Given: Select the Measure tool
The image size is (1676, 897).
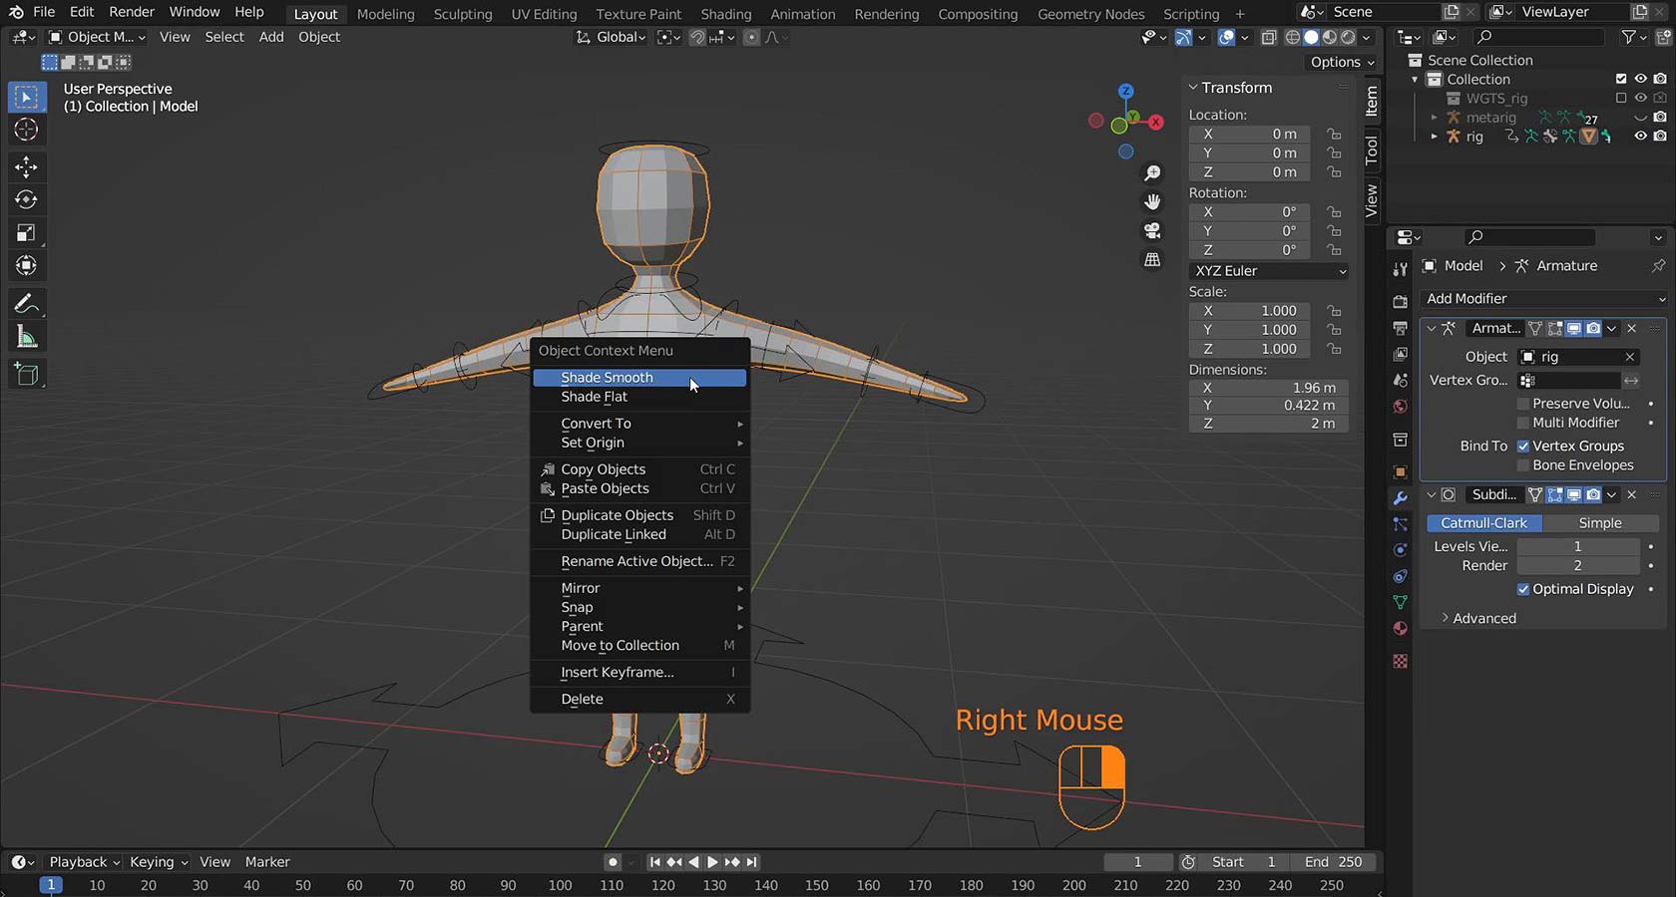Looking at the screenshot, I should pos(27,338).
